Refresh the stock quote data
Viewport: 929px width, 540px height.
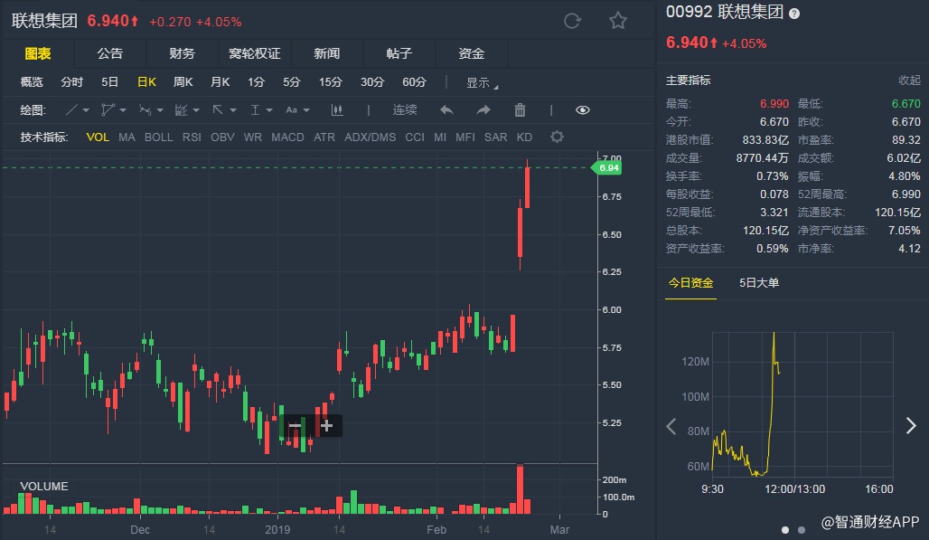(x=572, y=21)
